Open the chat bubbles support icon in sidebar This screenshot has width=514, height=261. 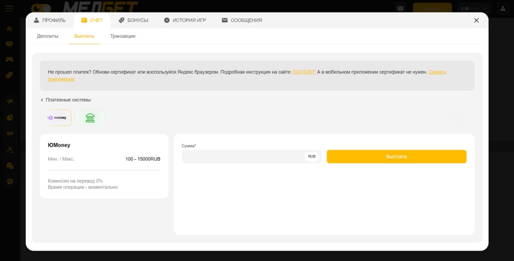click(x=10, y=165)
